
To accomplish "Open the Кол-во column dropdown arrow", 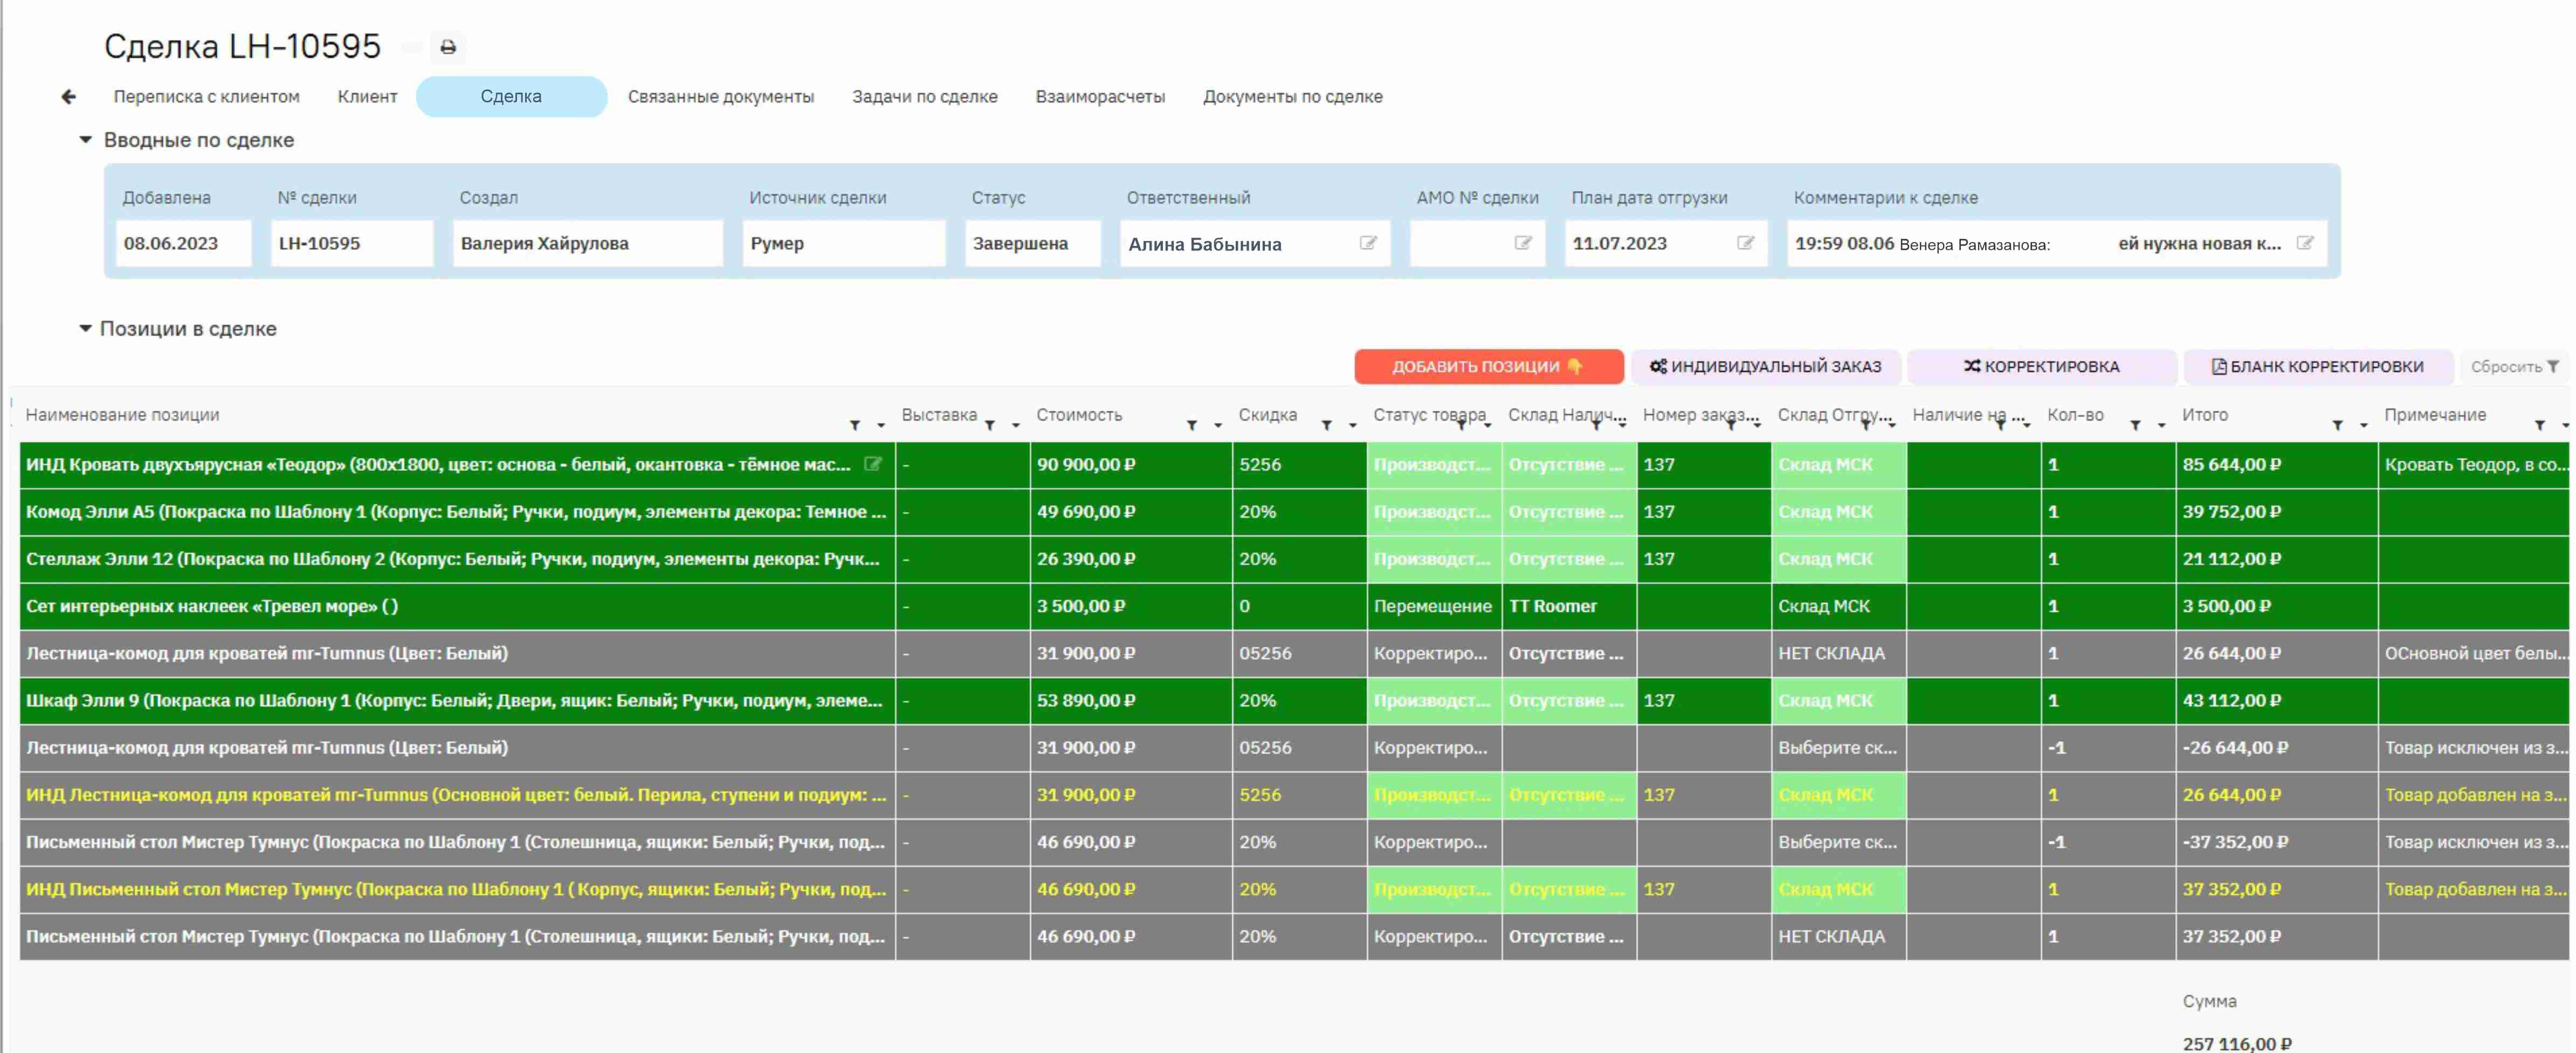I will click(x=2161, y=426).
